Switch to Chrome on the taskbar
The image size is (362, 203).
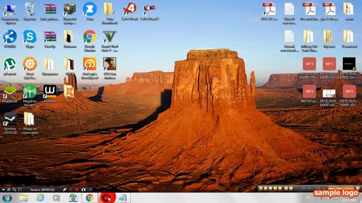[89, 198]
